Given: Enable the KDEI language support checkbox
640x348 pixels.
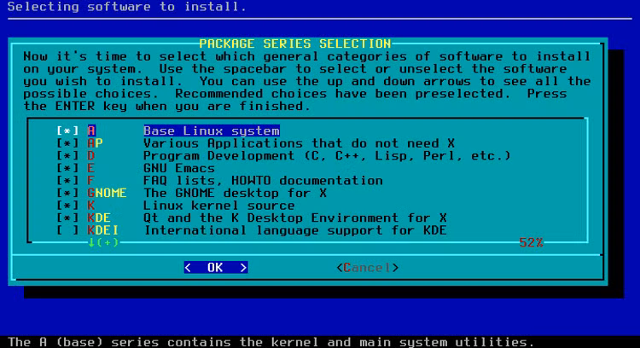Looking at the screenshot, I should coord(67,230).
